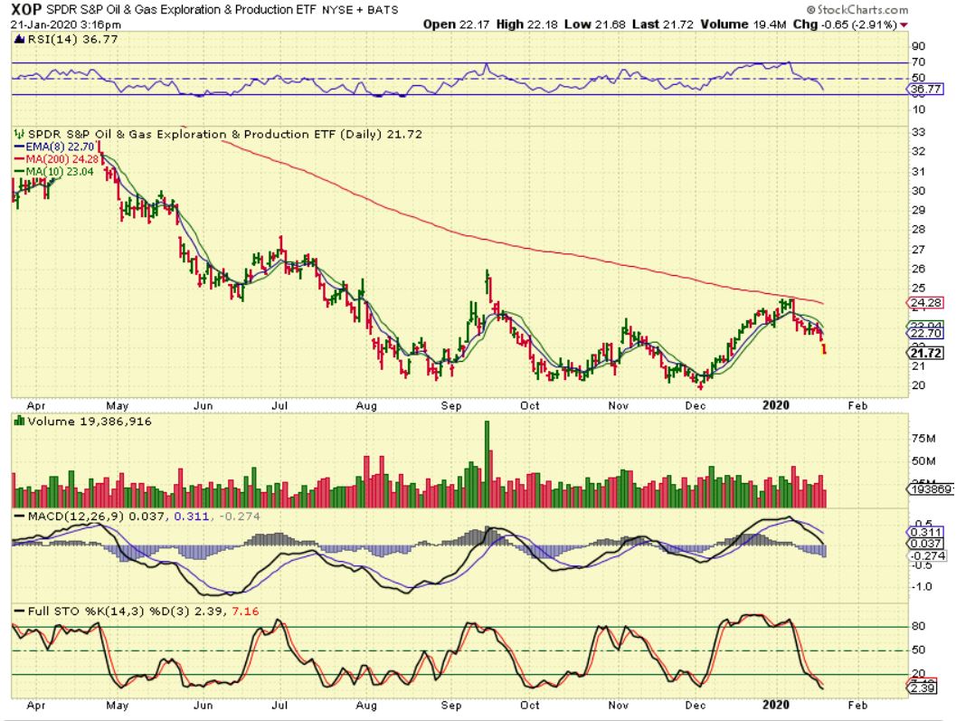The width and height of the screenshot is (956, 721).
Task: Click the MACD(12,26,9) indicator label
Action: pyautogui.click(x=75, y=517)
